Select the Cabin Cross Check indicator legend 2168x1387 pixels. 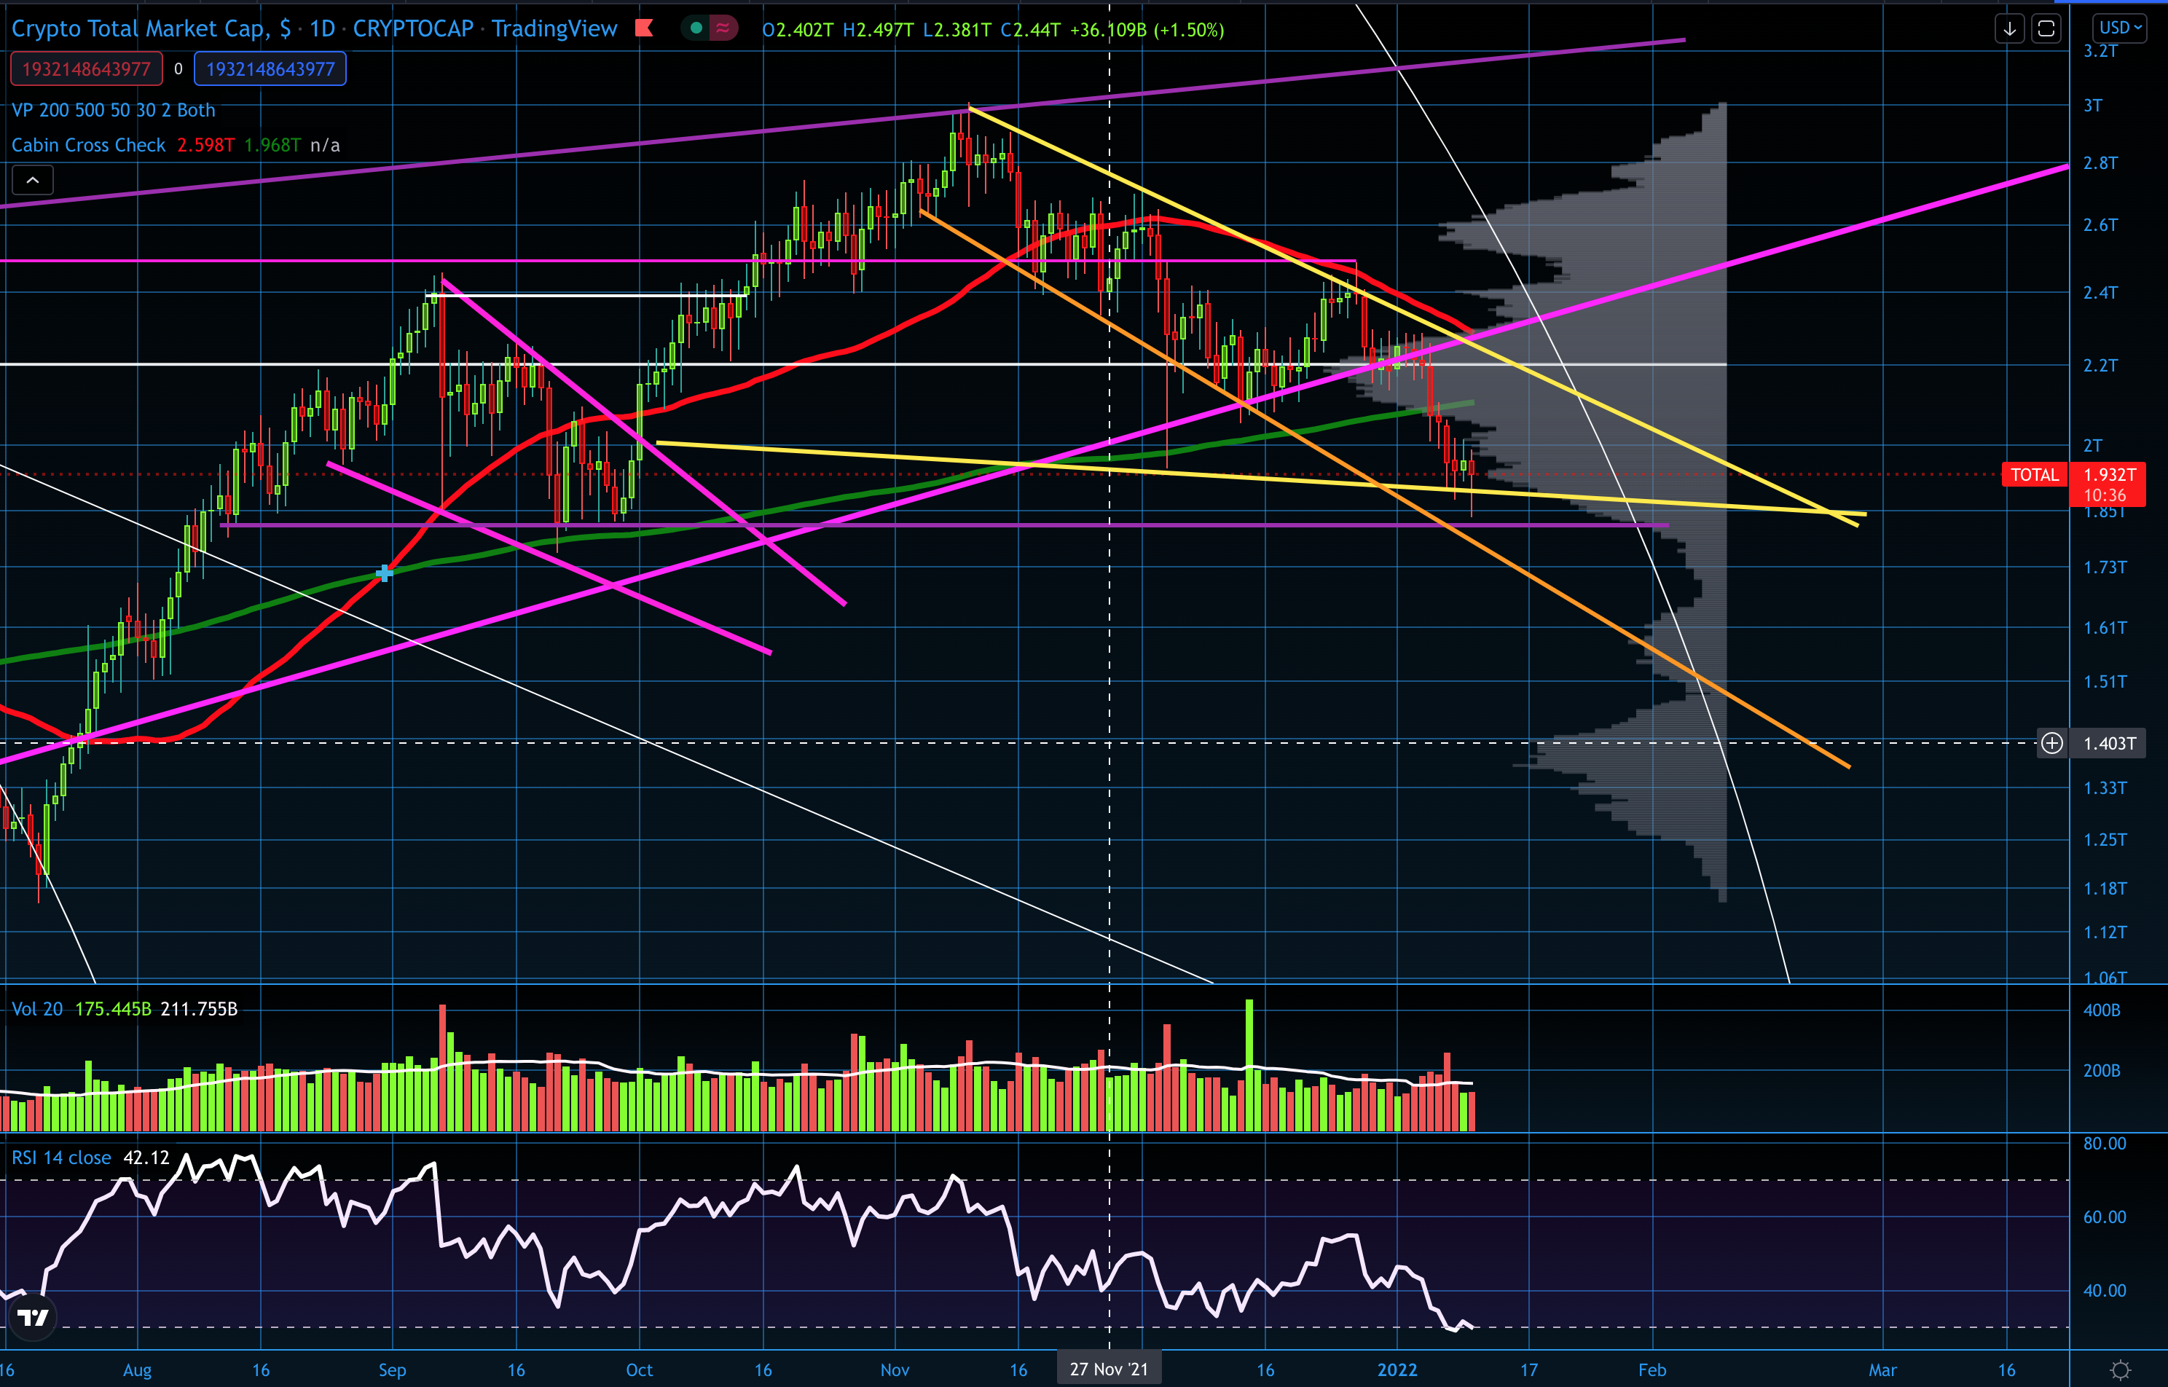pos(88,145)
